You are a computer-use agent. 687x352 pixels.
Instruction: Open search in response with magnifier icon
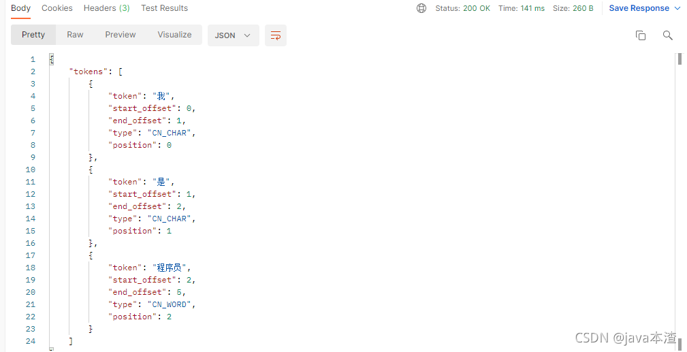(x=668, y=35)
